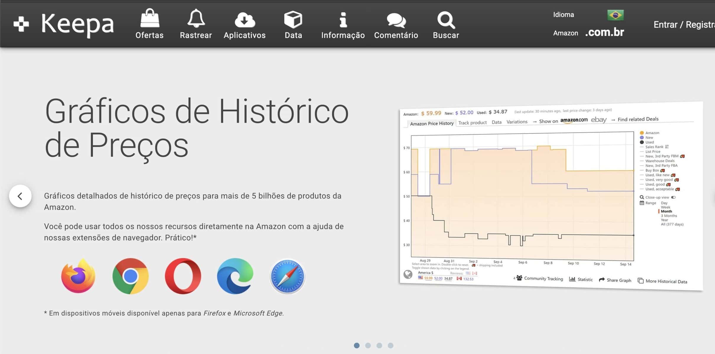Click the Entrar / Registrar link

[x=684, y=24]
